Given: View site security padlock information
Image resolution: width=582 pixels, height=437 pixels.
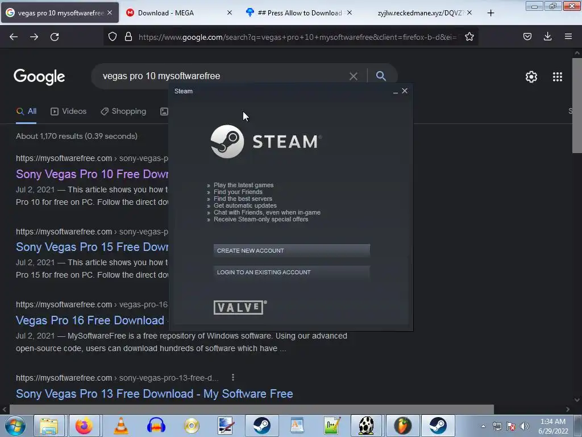Looking at the screenshot, I should [x=128, y=36].
